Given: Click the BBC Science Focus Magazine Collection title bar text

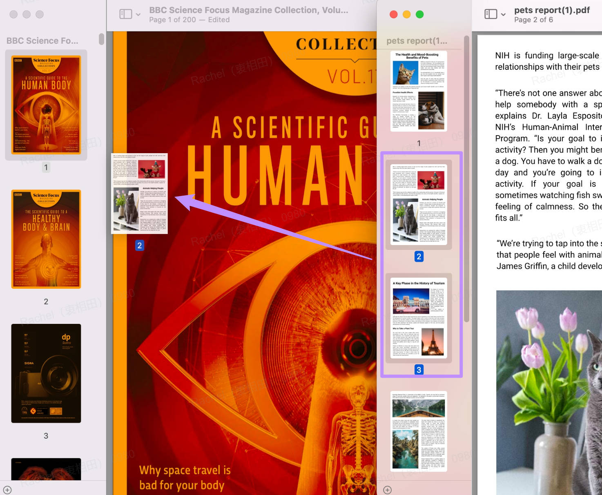Looking at the screenshot, I should click(x=249, y=10).
